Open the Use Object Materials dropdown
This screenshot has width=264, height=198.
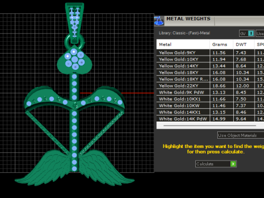pos(240,135)
